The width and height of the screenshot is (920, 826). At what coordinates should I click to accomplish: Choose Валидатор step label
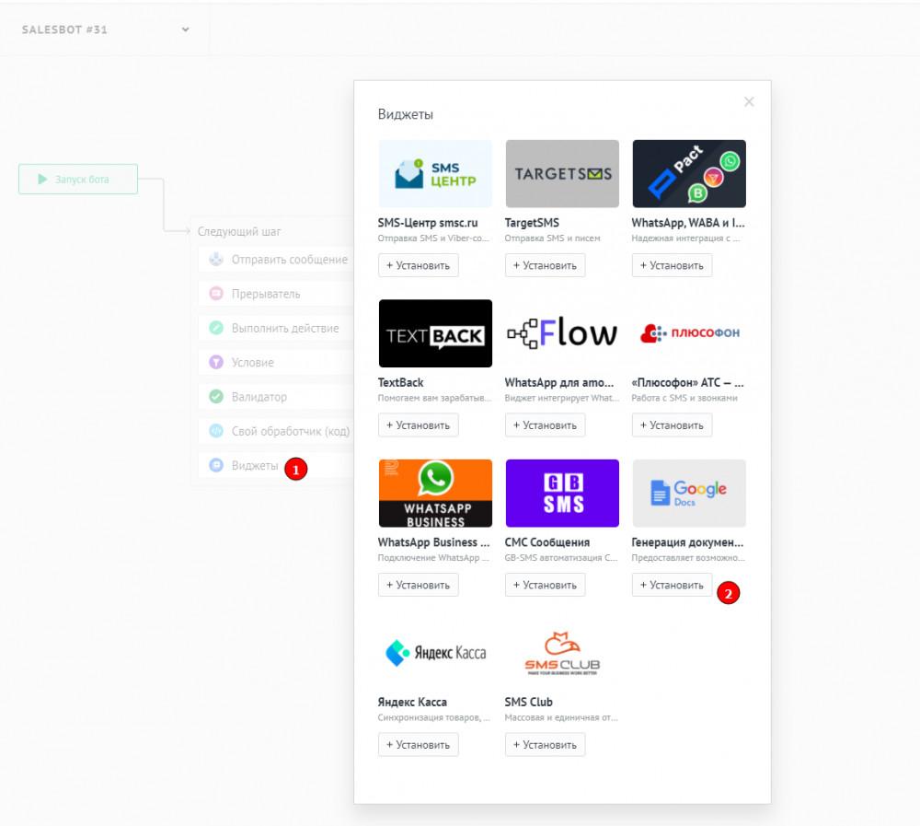coord(259,397)
